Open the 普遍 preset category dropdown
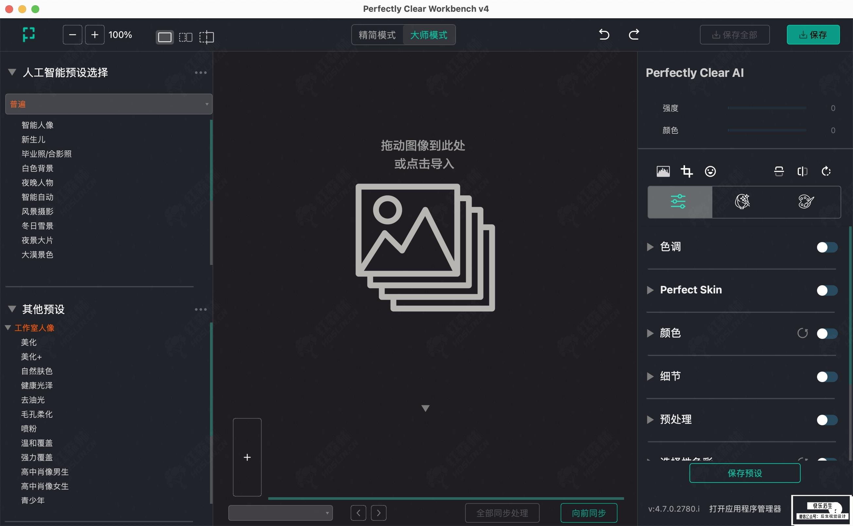Viewport: 853px width, 526px height. 109,104
